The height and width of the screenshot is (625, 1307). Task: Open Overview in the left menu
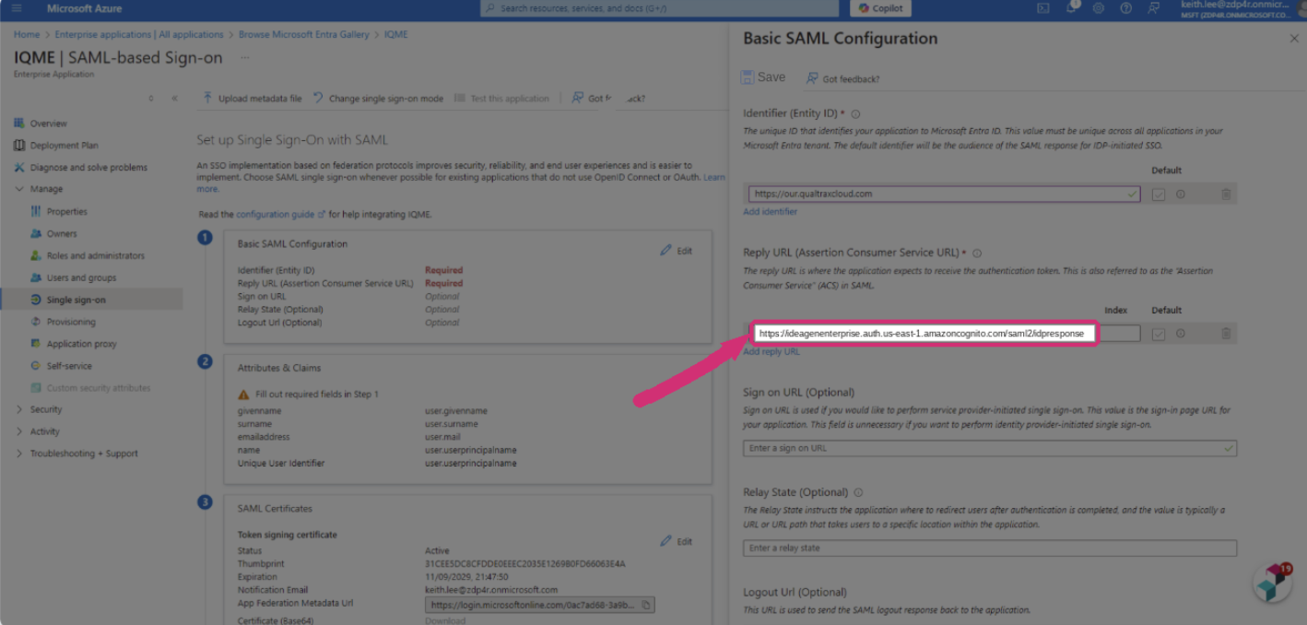click(x=48, y=123)
